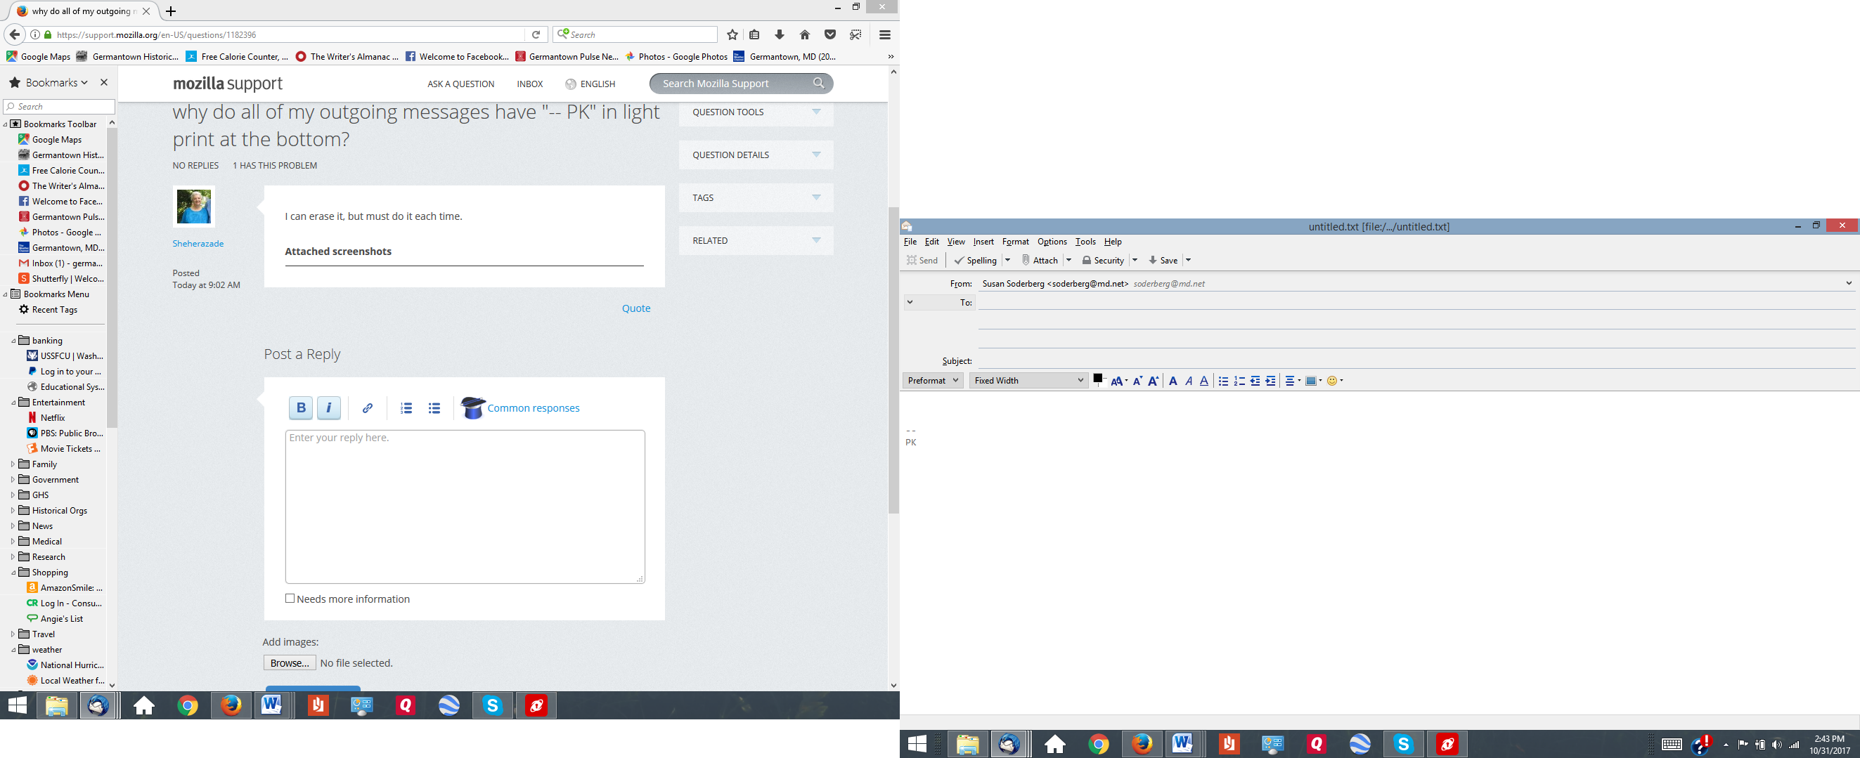Outdent text in the compose toolbar
The image size is (1860, 758).
click(x=1255, y=381)
